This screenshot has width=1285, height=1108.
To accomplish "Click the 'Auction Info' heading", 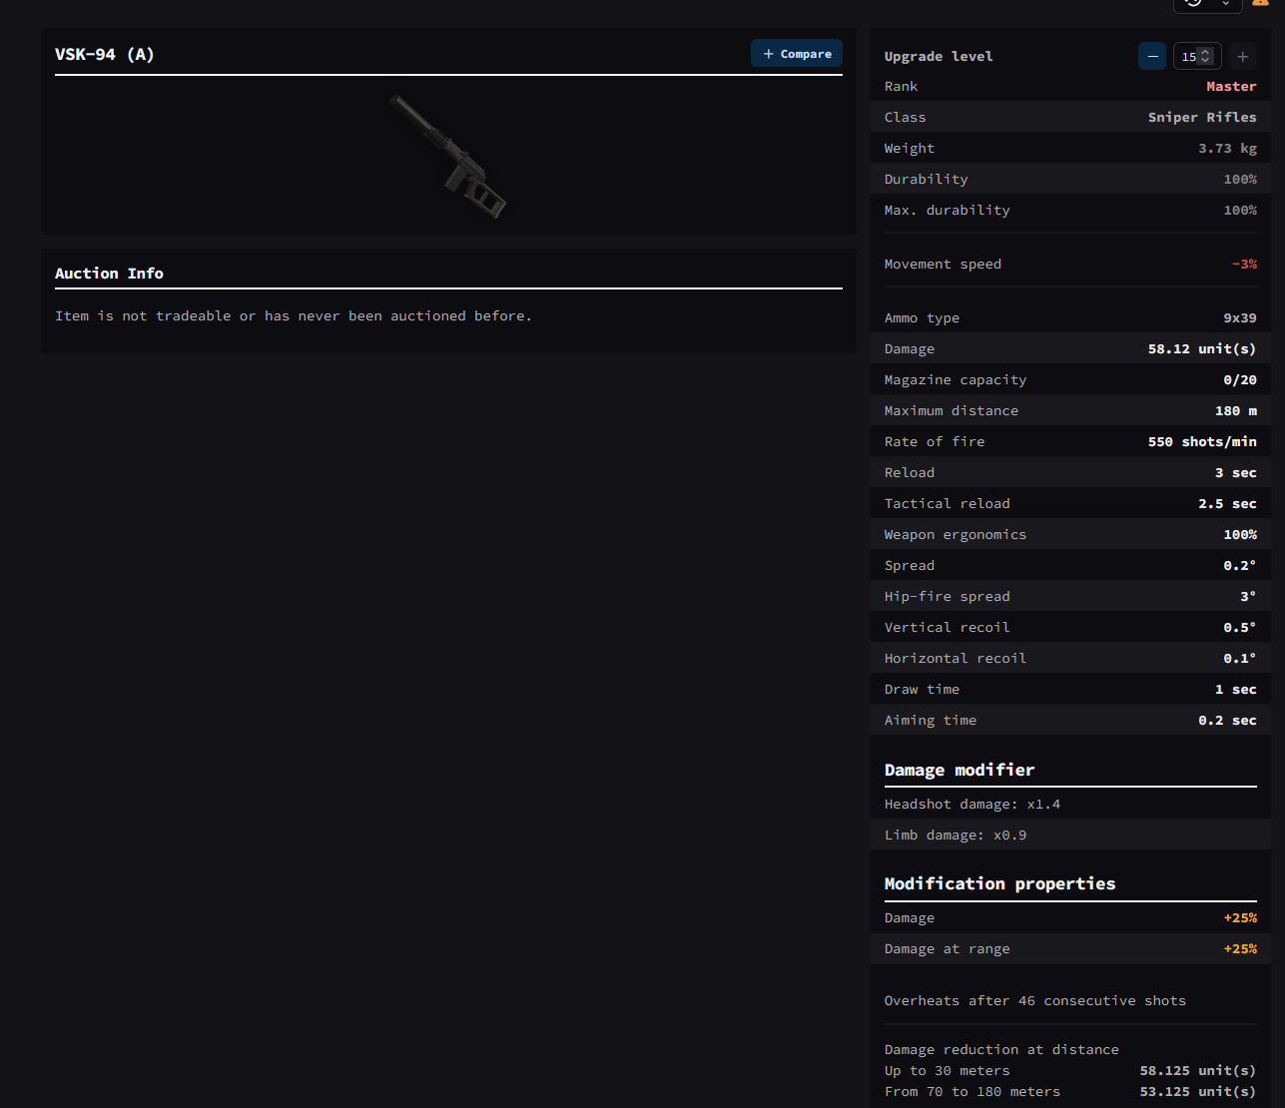I will (109, 274).
